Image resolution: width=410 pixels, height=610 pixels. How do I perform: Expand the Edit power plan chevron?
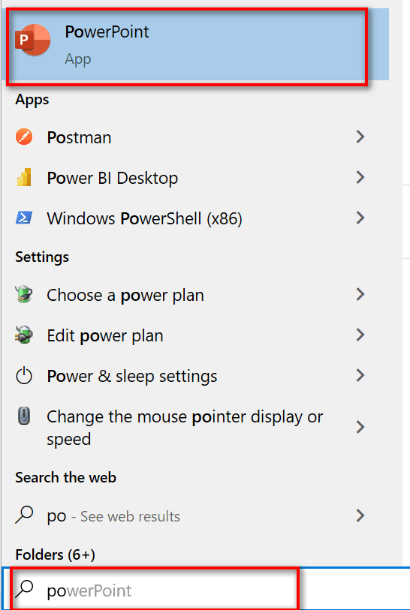pyautogui.click(x=360, y=335)
